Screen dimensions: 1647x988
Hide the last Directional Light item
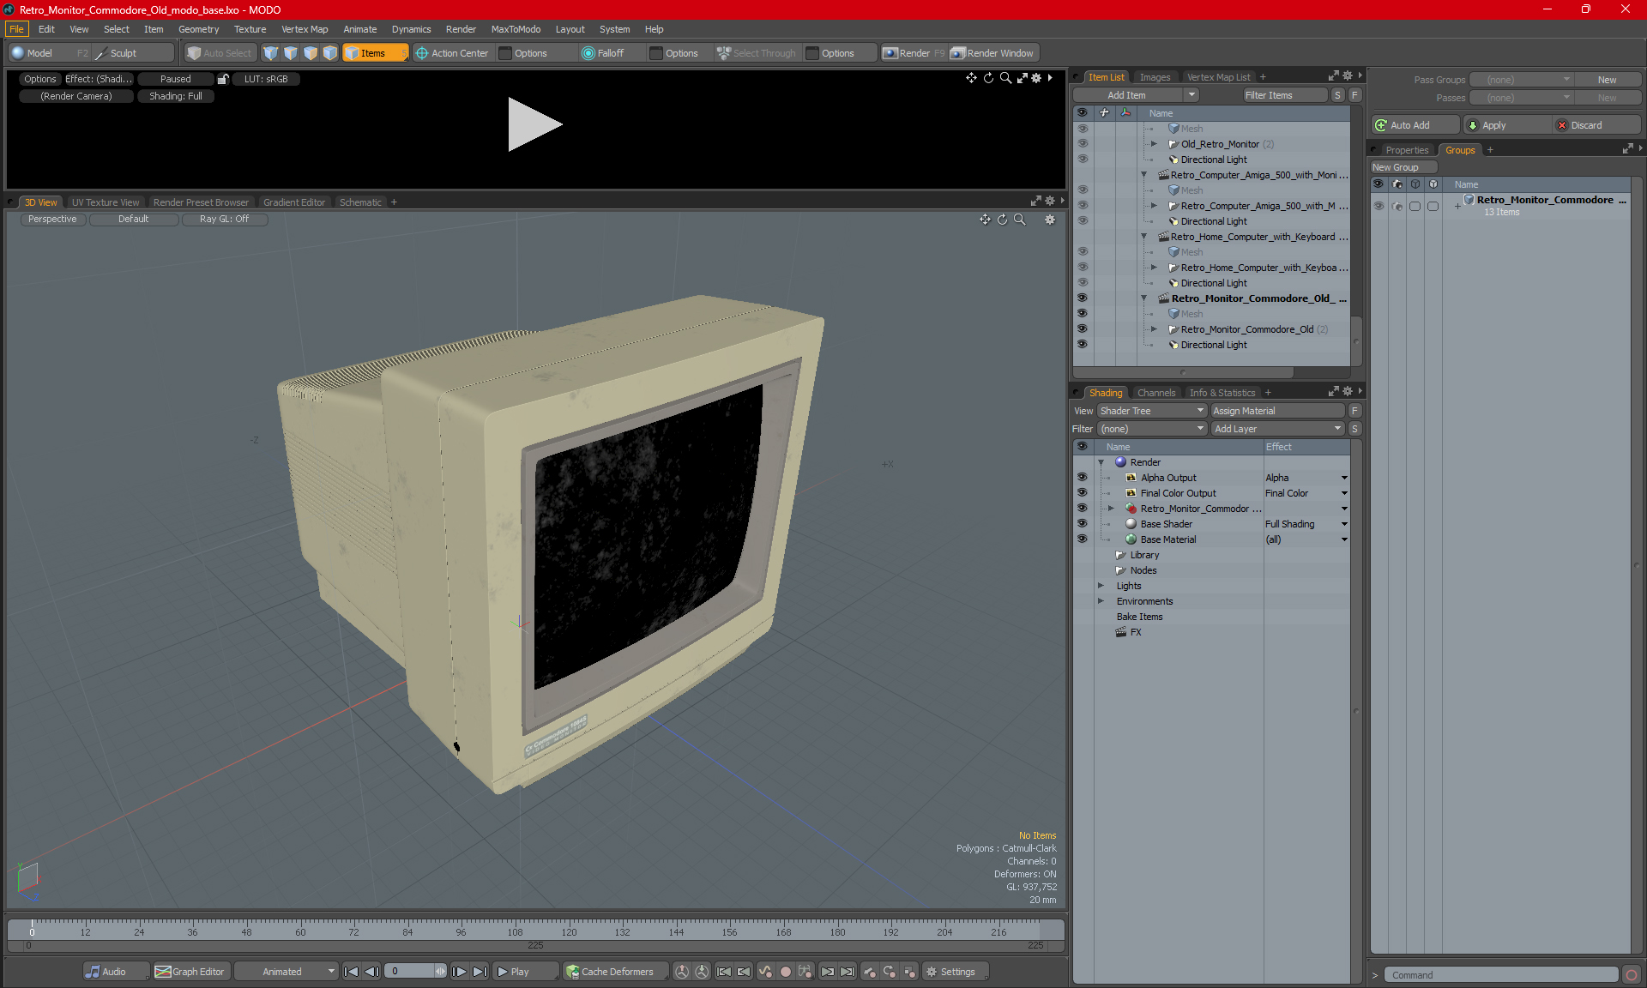1082,345
